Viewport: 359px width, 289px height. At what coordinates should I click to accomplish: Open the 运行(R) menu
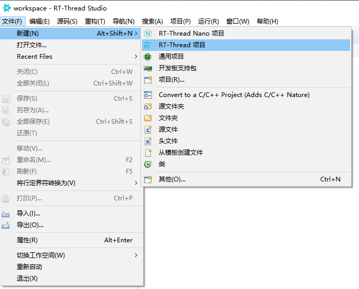point(209,22)
